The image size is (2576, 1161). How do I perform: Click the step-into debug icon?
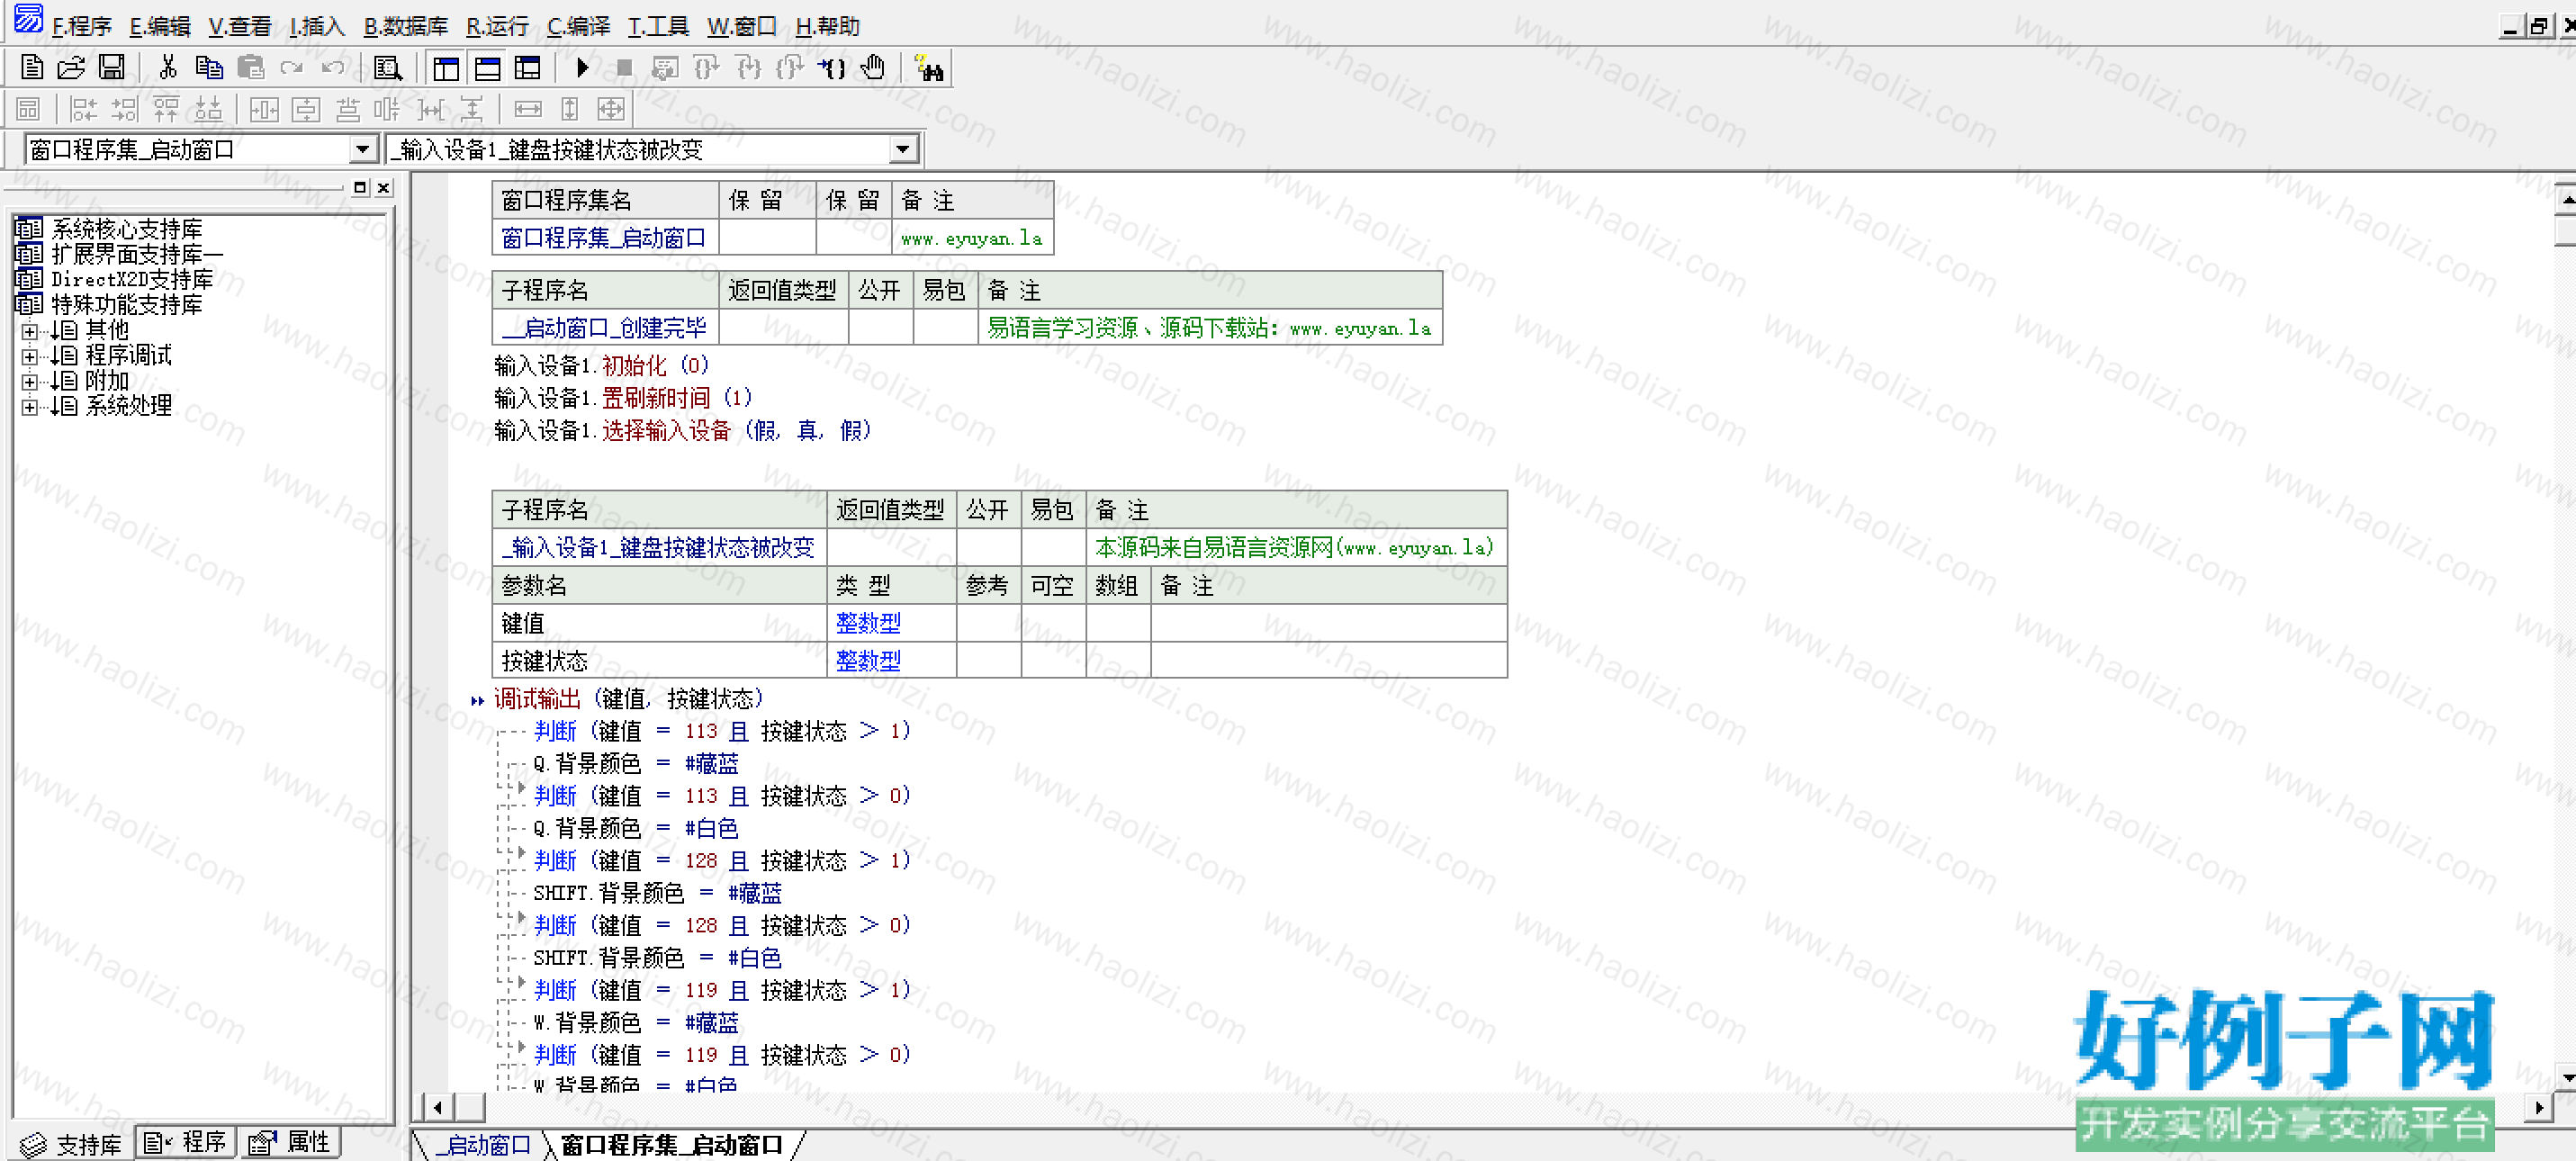(x=749, y=68)
